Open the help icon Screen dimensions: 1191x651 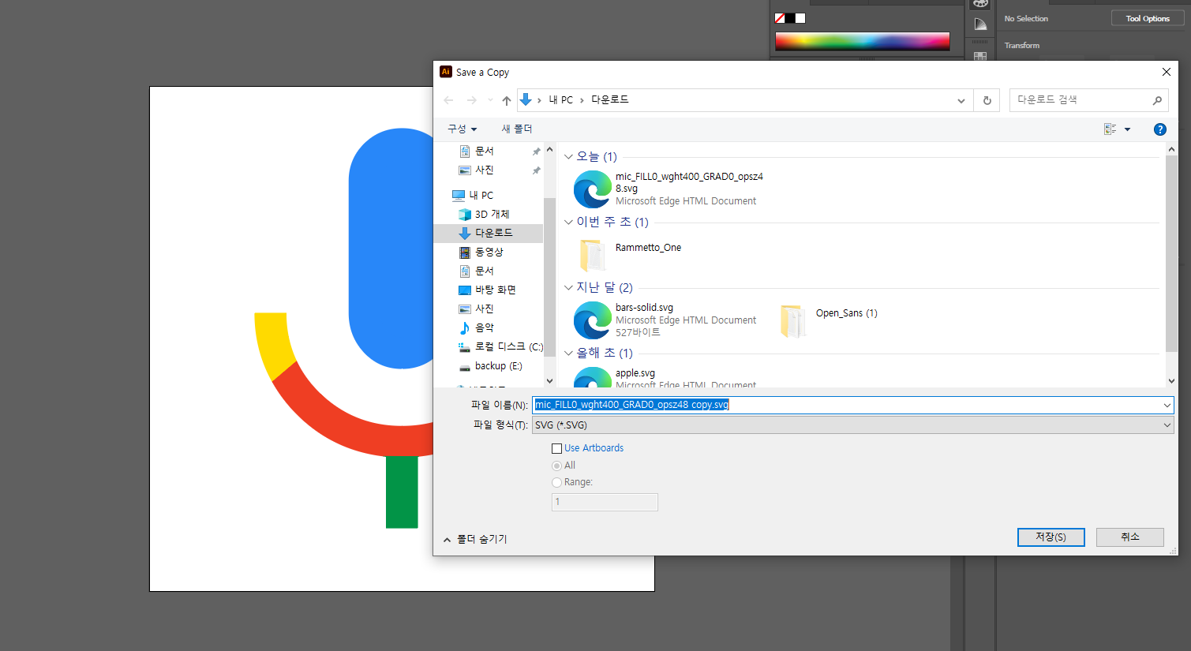[x=1159, y=129]
